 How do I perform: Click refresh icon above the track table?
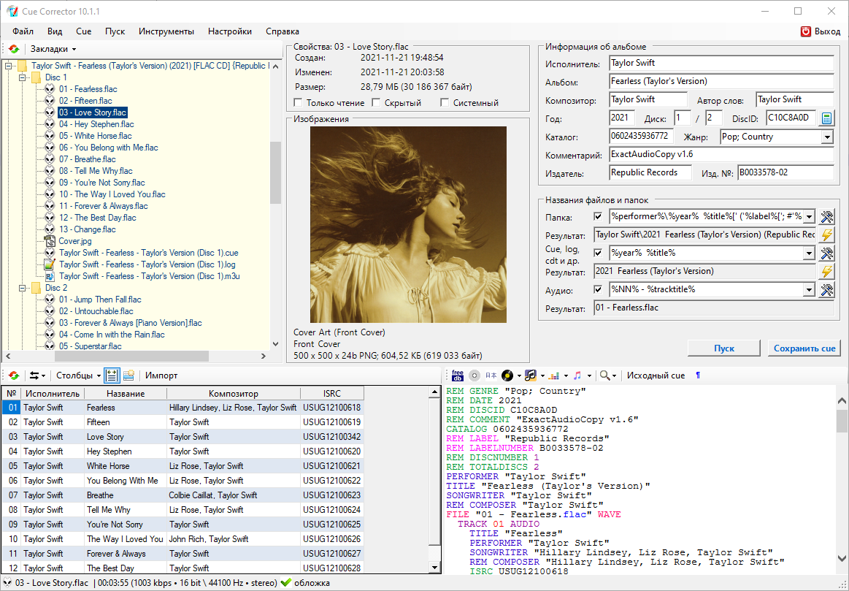click(x=14, y=375)
